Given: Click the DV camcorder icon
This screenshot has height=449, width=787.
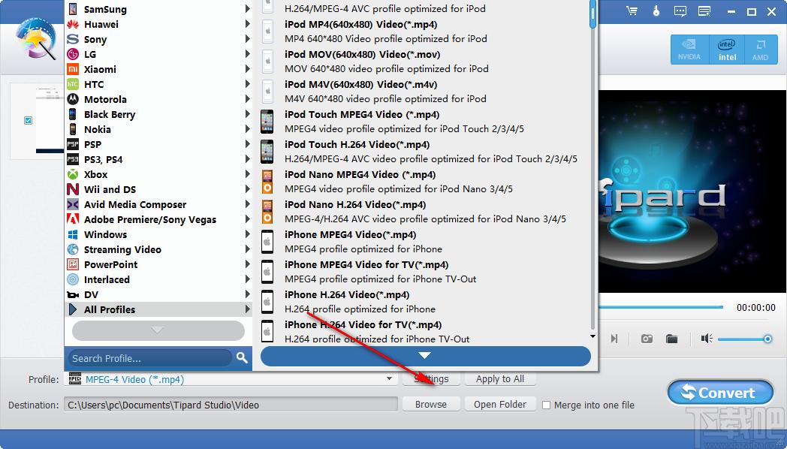Looking at the screenshot, I should (73, 294).
